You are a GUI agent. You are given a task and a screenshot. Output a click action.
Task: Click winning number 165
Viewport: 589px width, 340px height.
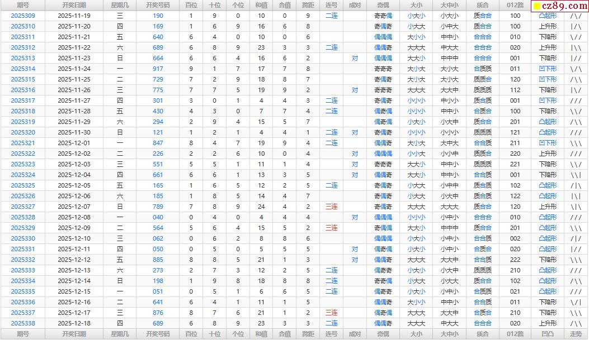[x=158, y=185]
